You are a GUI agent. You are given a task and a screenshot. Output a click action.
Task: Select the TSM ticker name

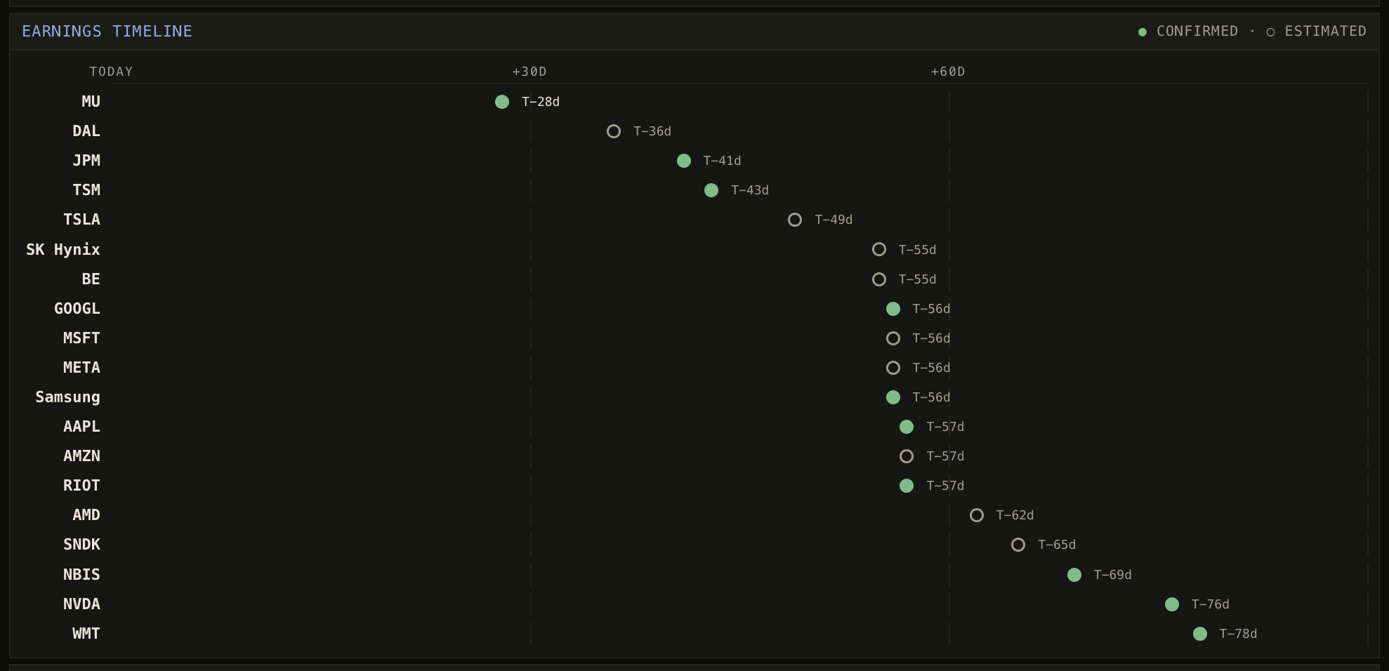coord(86,190)
